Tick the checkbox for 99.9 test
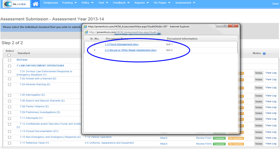280x149 pixels. click(x=10, y=60)
